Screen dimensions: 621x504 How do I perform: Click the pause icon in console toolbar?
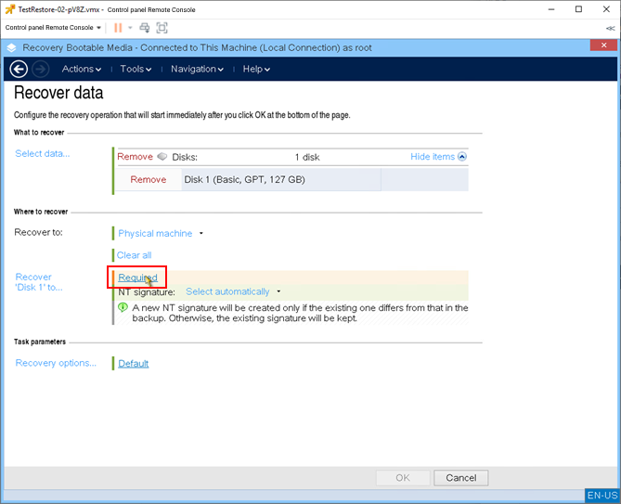pyautogui.click(x=119, y=28)
